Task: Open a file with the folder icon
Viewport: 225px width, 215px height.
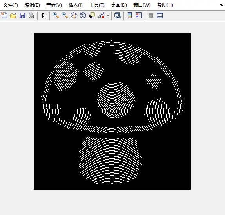Action: 13,15
